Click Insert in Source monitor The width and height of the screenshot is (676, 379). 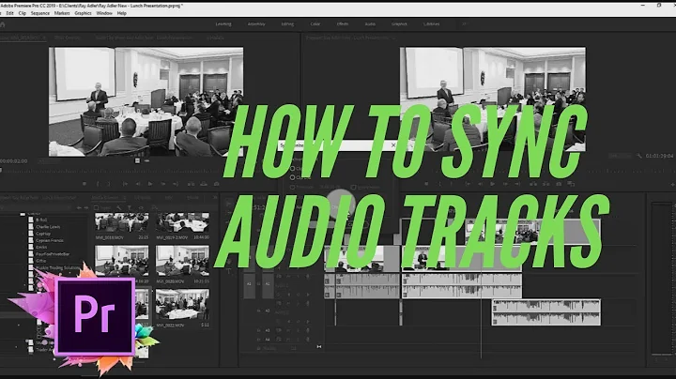coord(191,184)
